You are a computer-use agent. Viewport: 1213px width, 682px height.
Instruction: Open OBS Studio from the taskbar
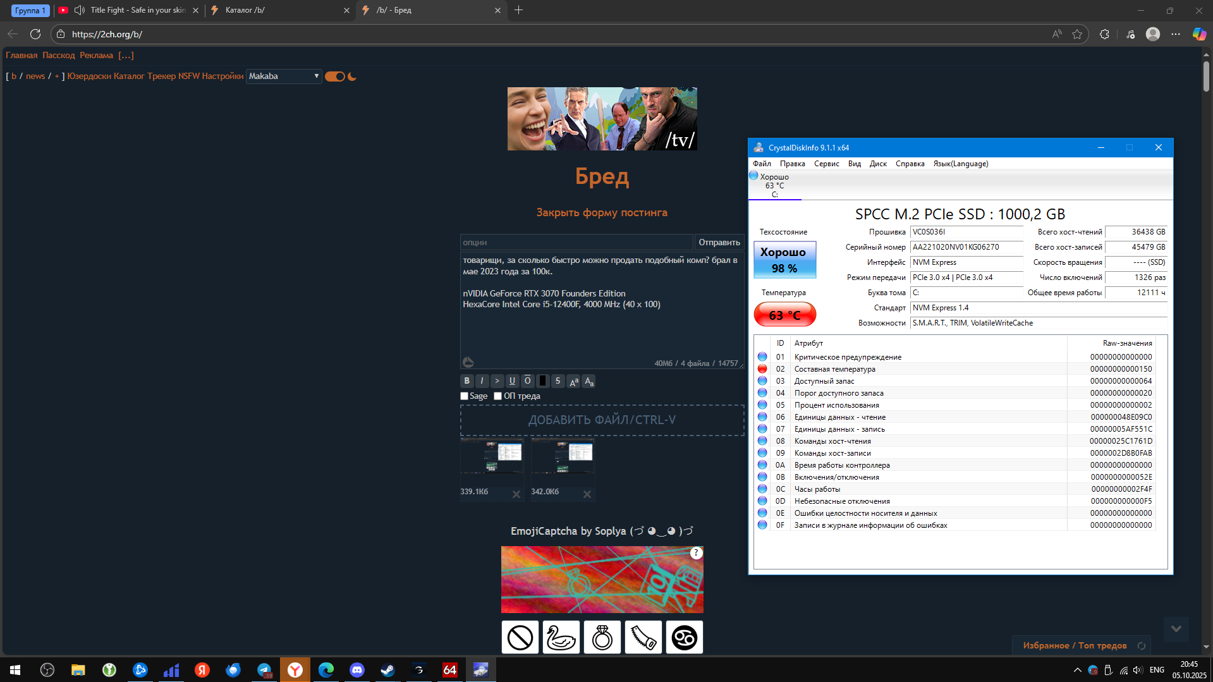pos(47,670)
